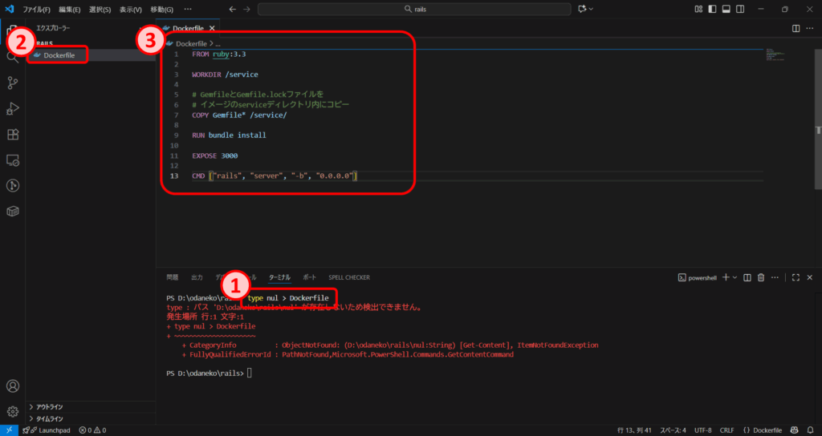Image resolution: width=822 pixels, height=436 pixels.
Task: Click the Manage gear icon
Action: tap(12, 411)
